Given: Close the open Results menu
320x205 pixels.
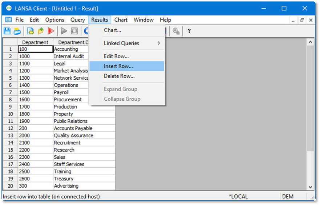Looking at the screenshot, I should coord(100,20).
